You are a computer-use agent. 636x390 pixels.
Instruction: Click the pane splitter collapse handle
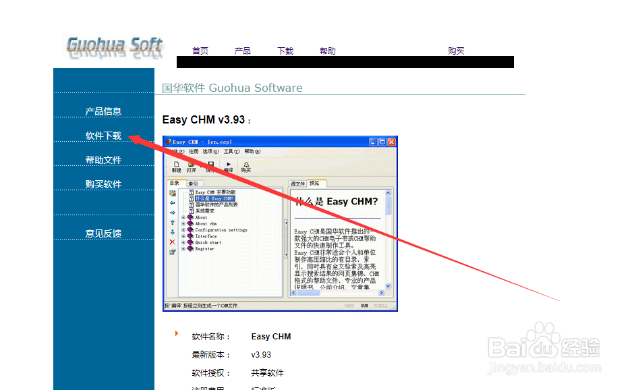pyautogui.click(x=285, y=239)
